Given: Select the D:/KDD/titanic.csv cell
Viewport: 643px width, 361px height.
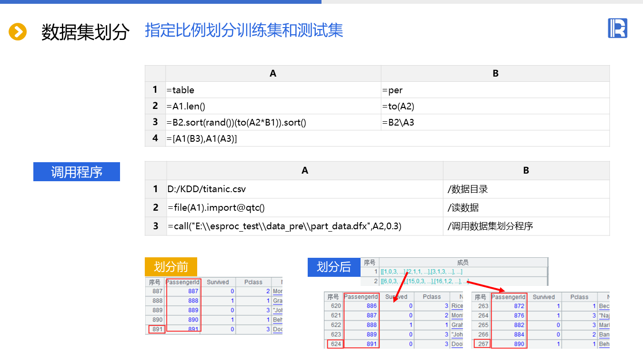Looking at the screenshot, I should [304, 189].
